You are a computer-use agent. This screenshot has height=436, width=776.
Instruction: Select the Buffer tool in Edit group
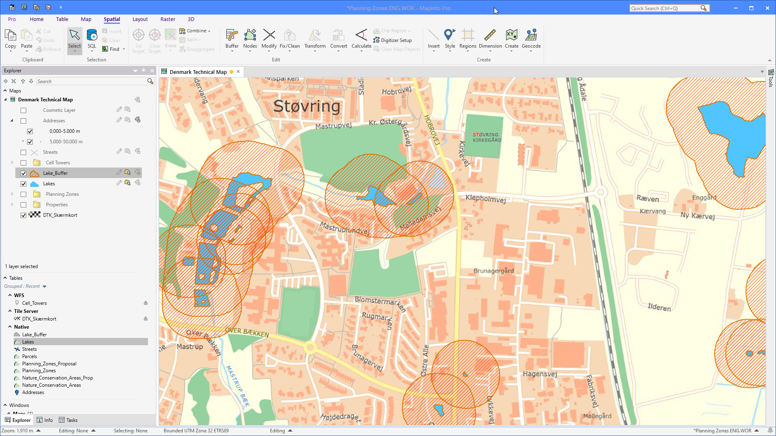tap(232, 39)
